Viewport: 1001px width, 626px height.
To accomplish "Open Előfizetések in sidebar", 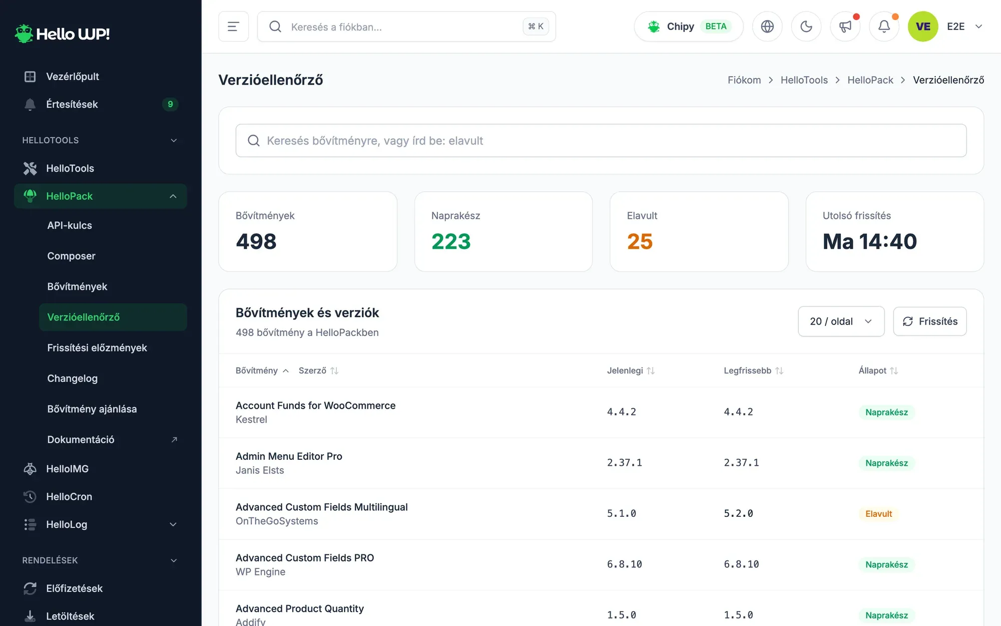I will click(100, 588).
